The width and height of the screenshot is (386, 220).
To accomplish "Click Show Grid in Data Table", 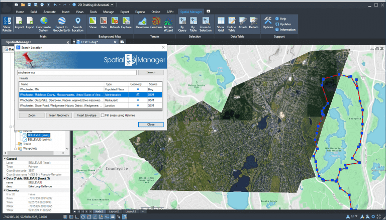I will [x=221, y=24].
